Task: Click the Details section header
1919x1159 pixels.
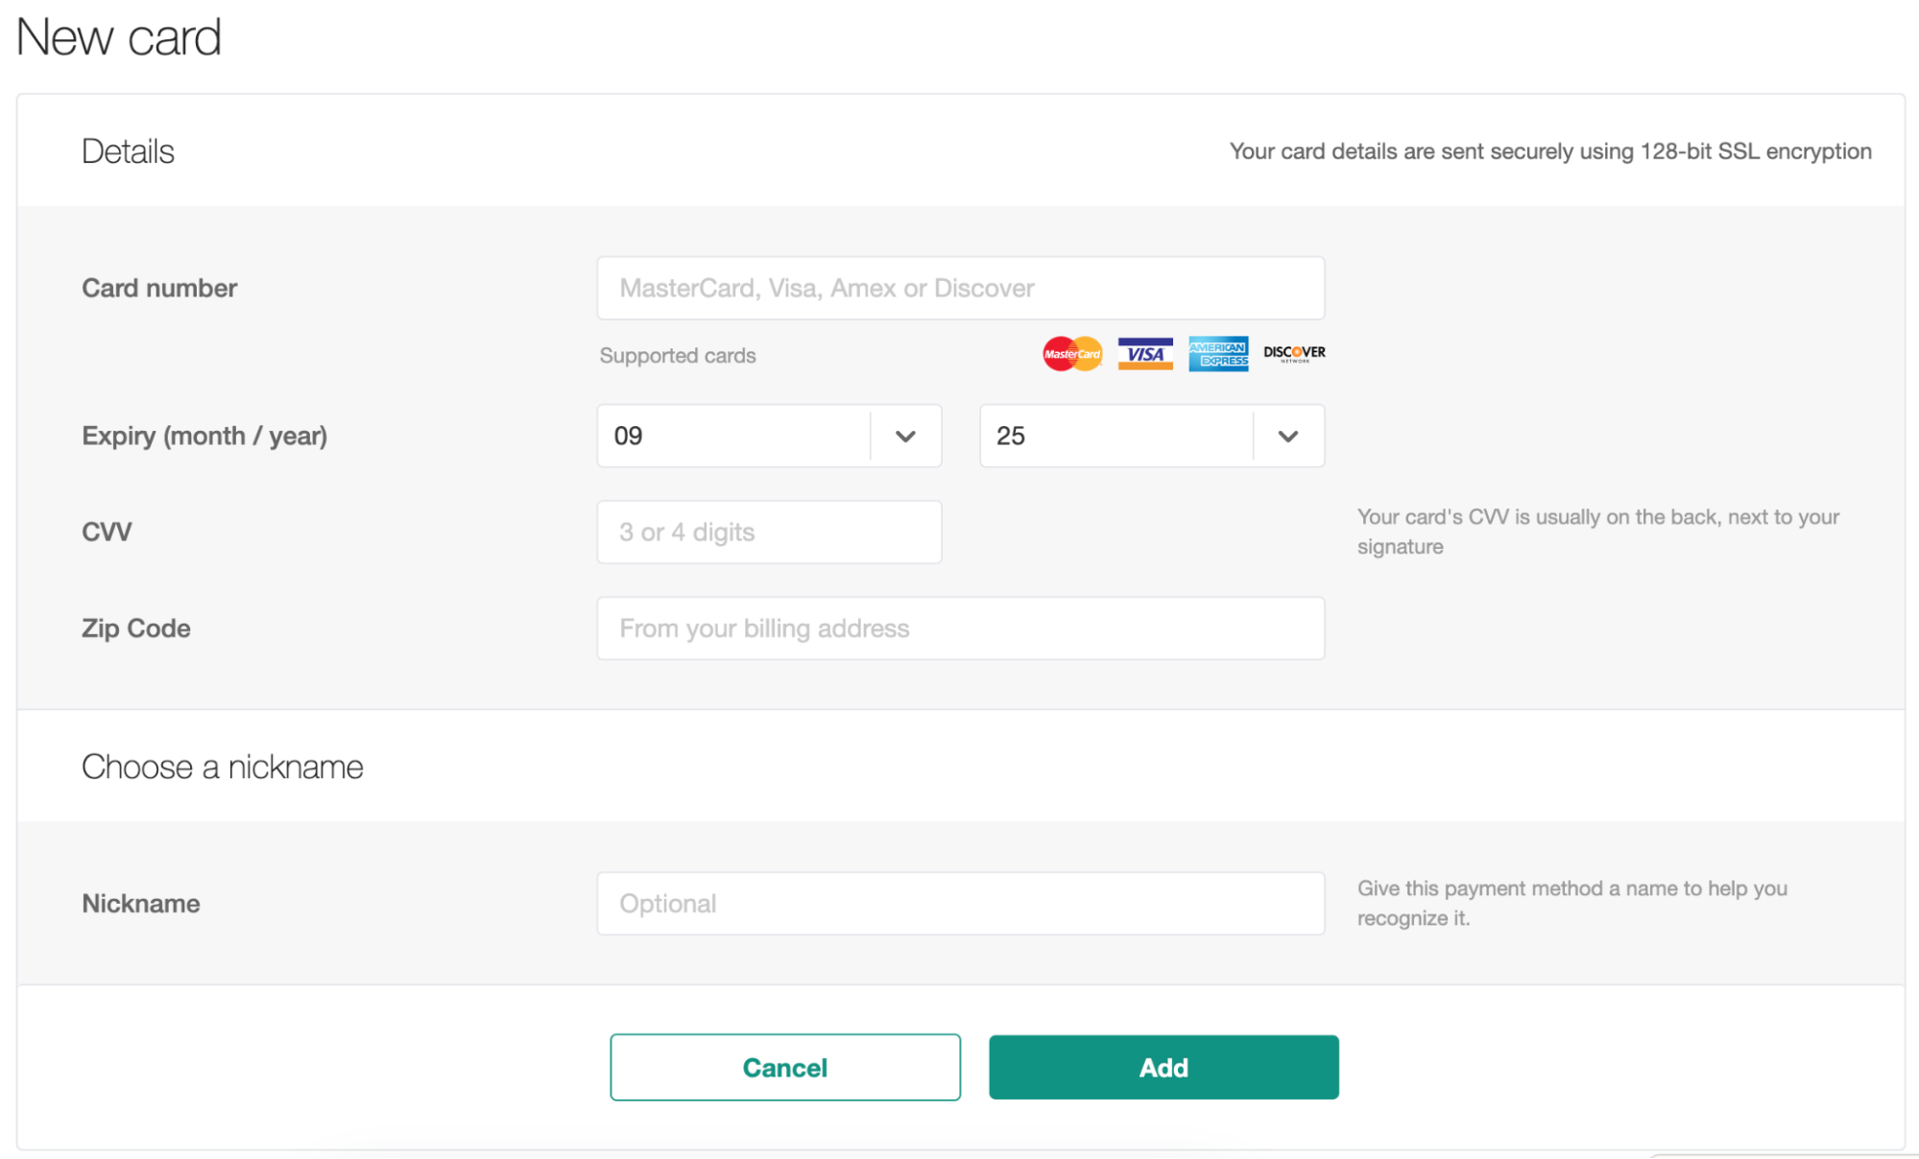Action: coord(128,151)
